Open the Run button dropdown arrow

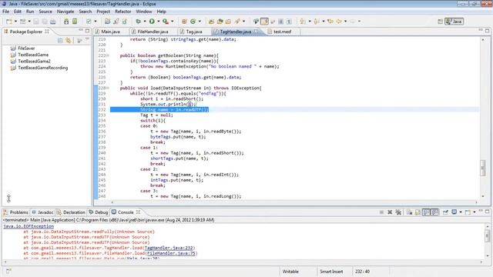pos(158,22)
